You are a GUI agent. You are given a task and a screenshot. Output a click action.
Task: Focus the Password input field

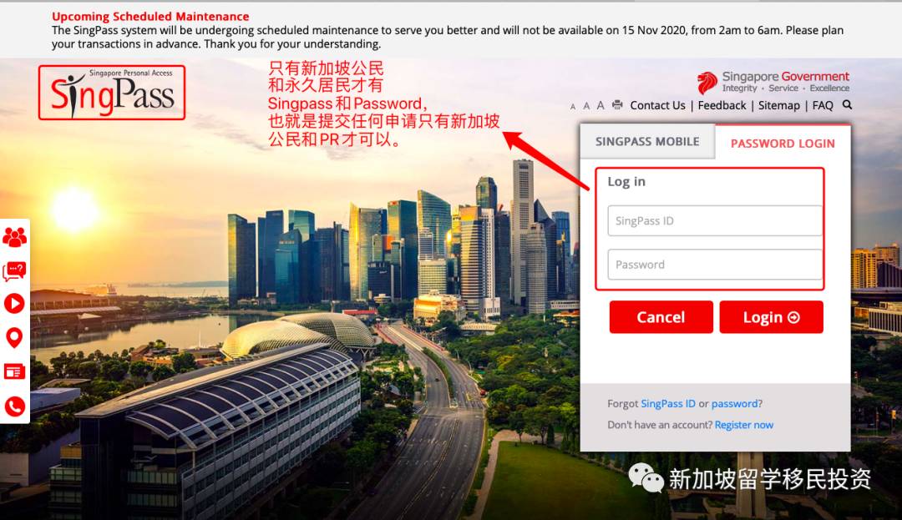[x=715, y=265]
